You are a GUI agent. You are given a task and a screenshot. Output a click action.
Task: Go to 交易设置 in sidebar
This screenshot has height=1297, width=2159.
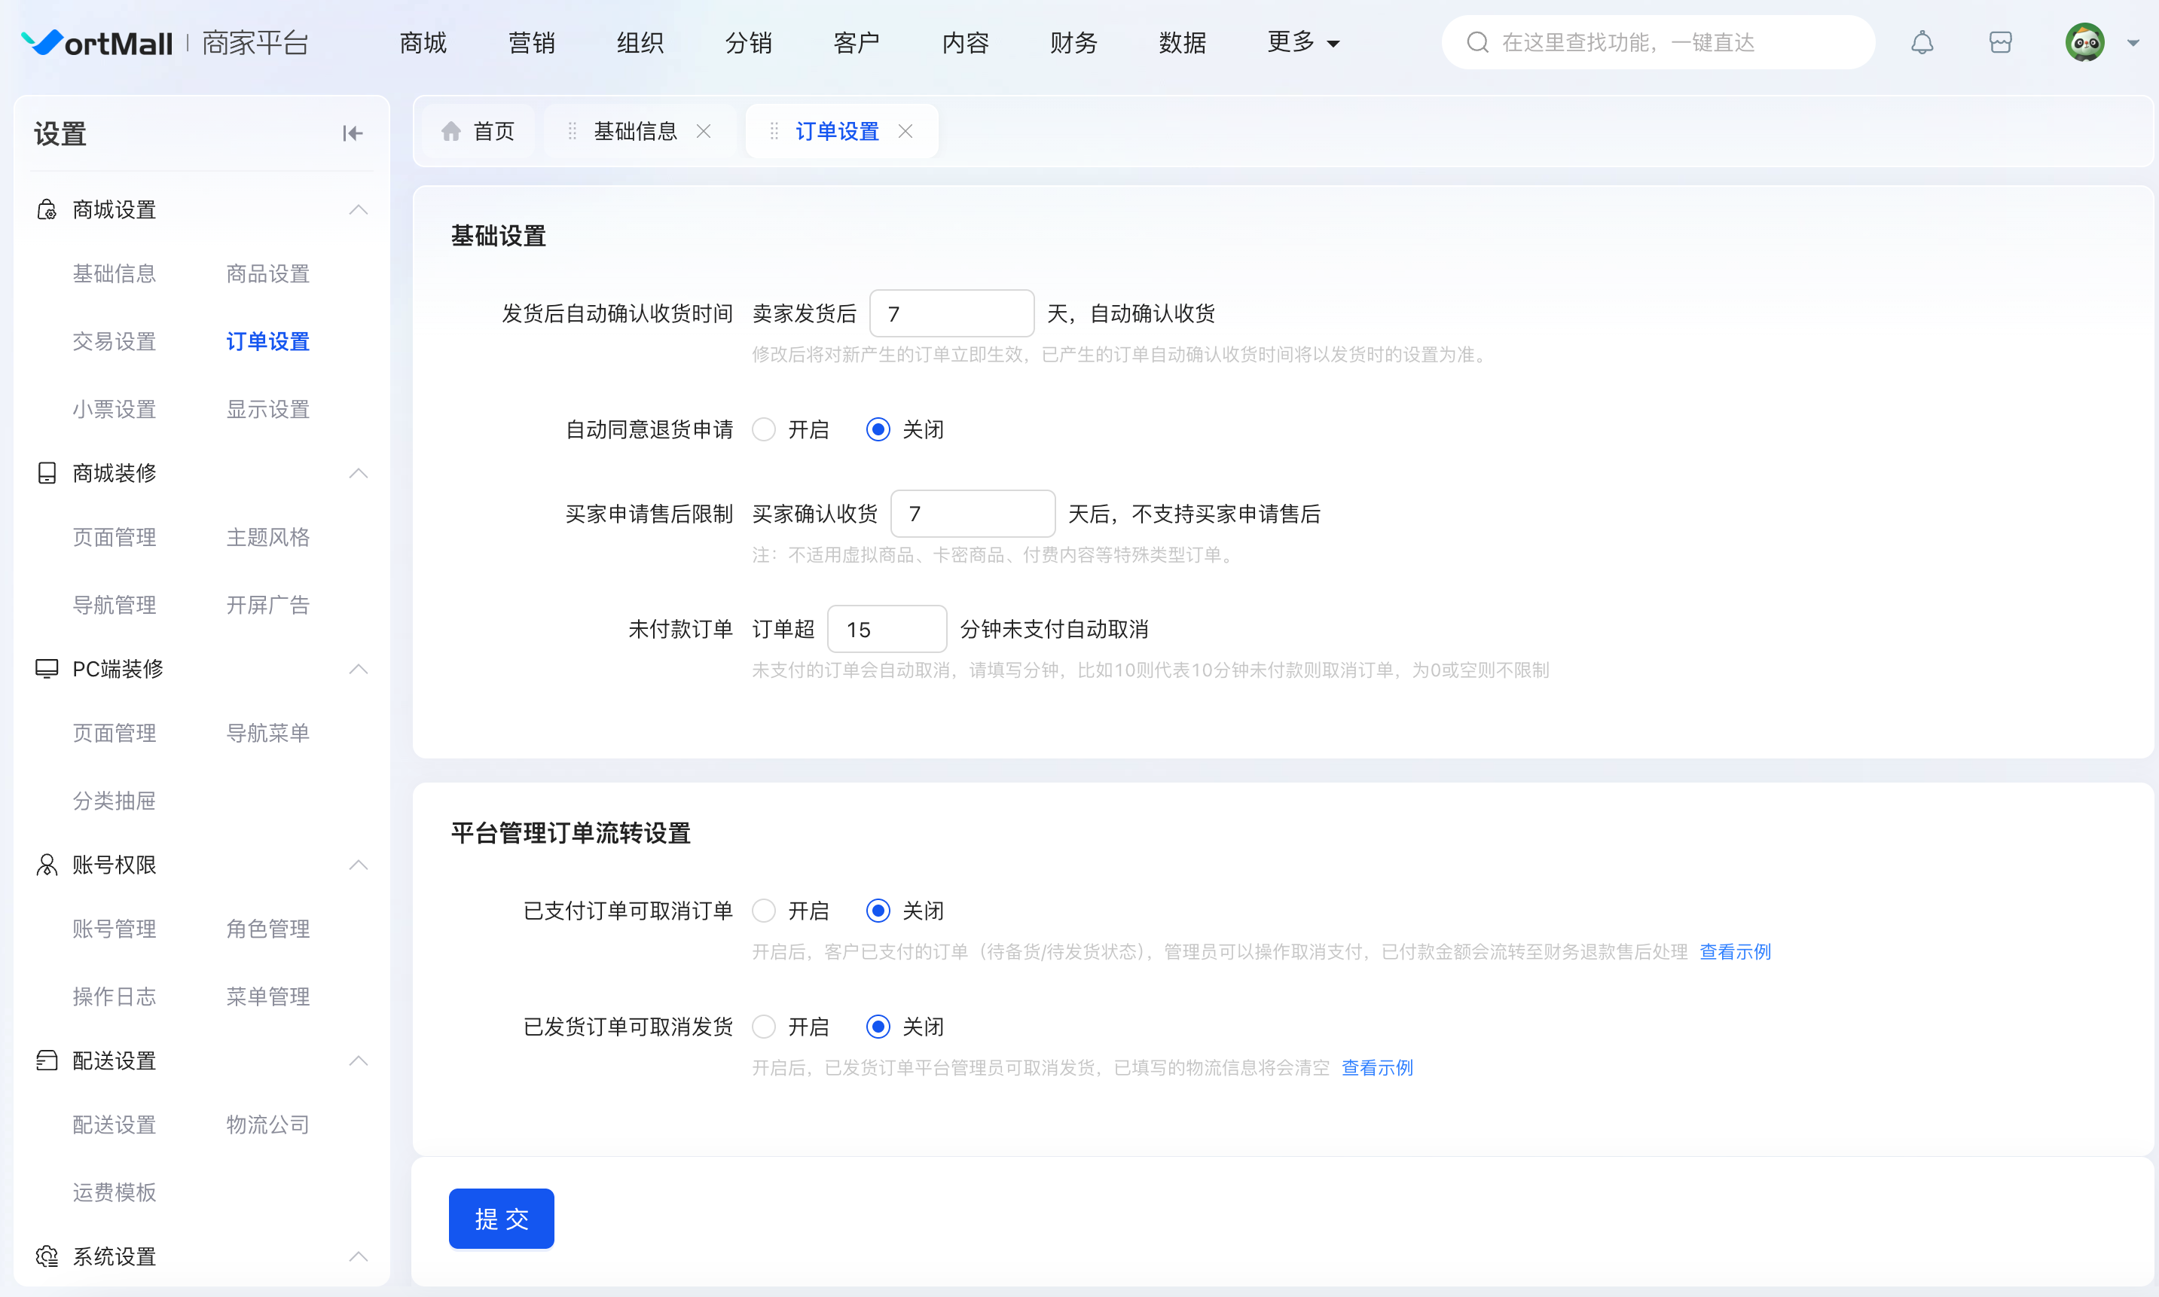114,341
